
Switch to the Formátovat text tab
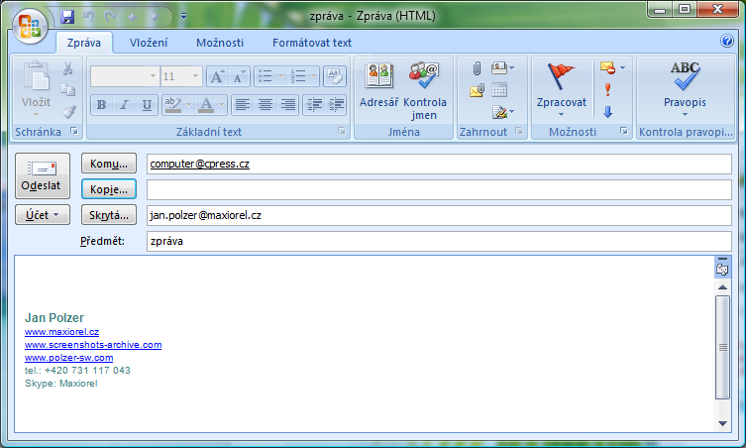click(x=312, y=43)
